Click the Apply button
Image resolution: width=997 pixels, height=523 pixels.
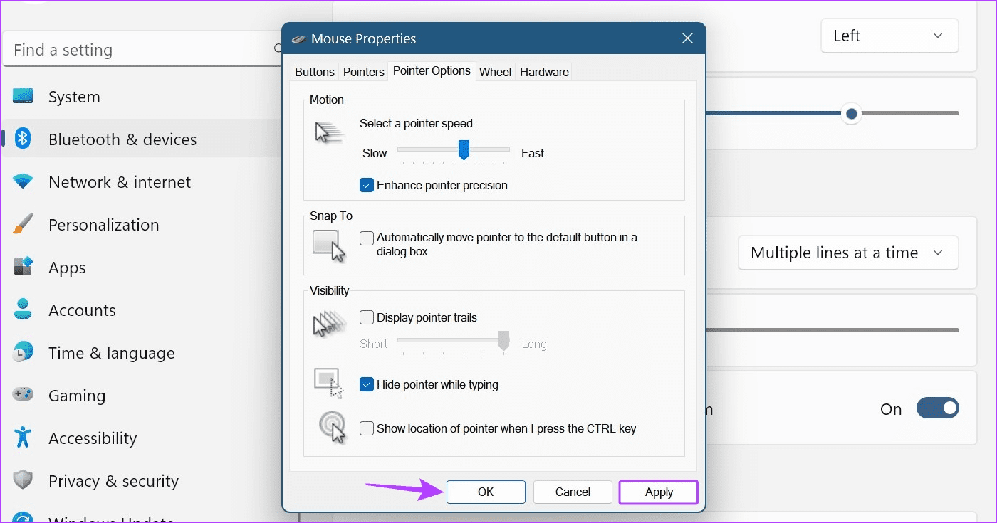(659, 492)
